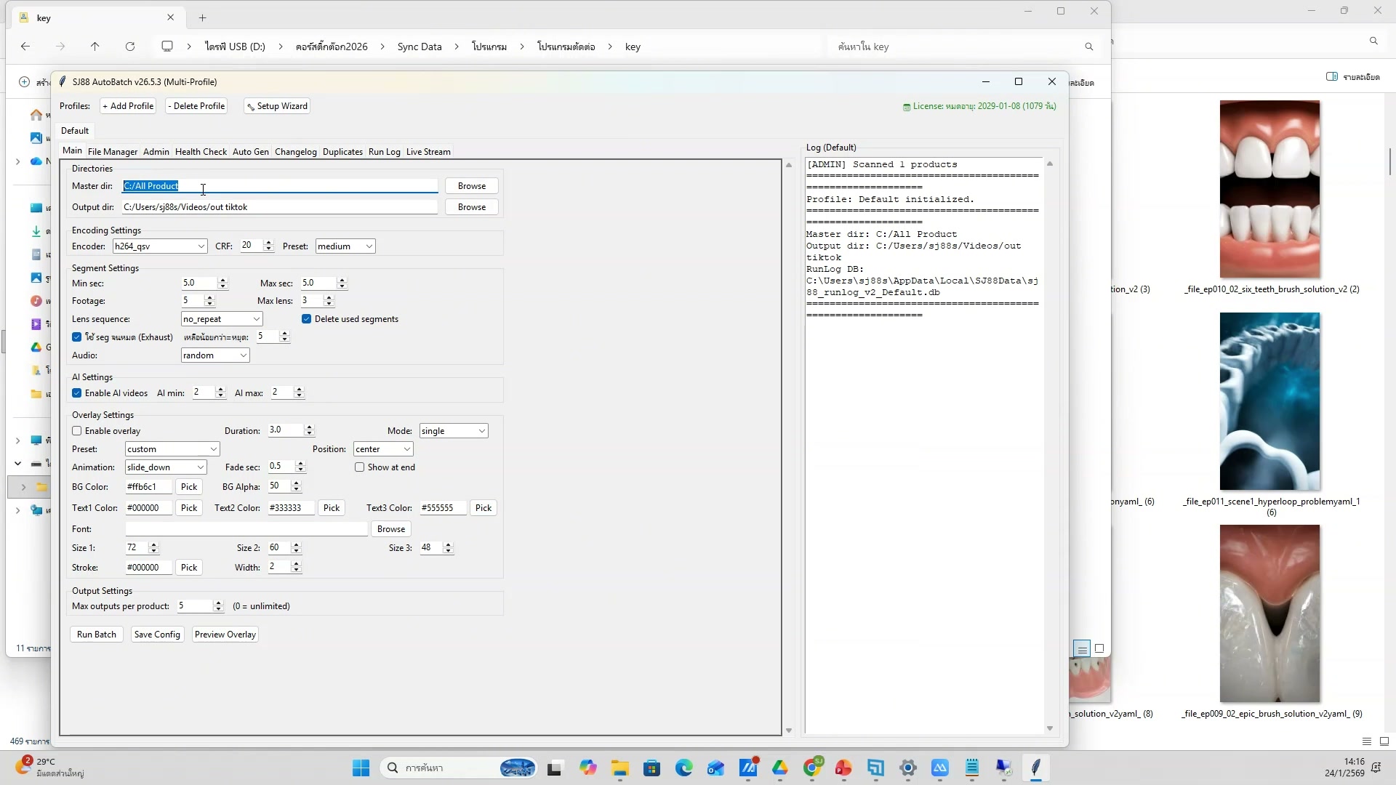Open Google Drive from the taskbar
The width and height of the screenshot is (1396, 785).
point(780,768)
